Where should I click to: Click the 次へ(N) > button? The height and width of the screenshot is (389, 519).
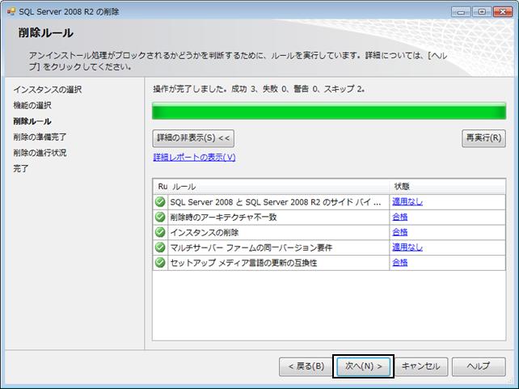pos(364,366)
